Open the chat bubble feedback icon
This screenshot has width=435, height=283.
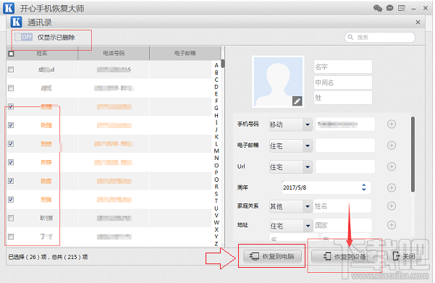[390, 8]
